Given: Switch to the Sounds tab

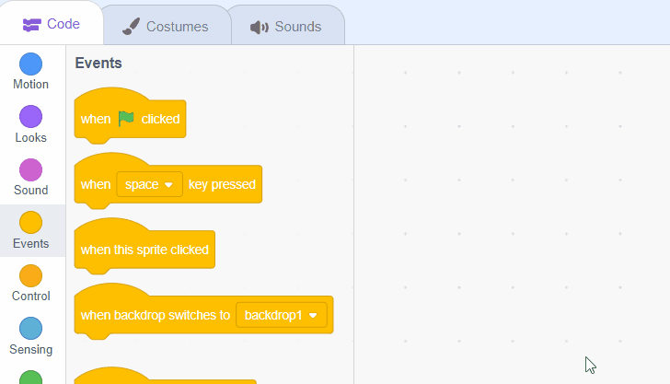Looking at the screenshot, I should pos(286,27).
